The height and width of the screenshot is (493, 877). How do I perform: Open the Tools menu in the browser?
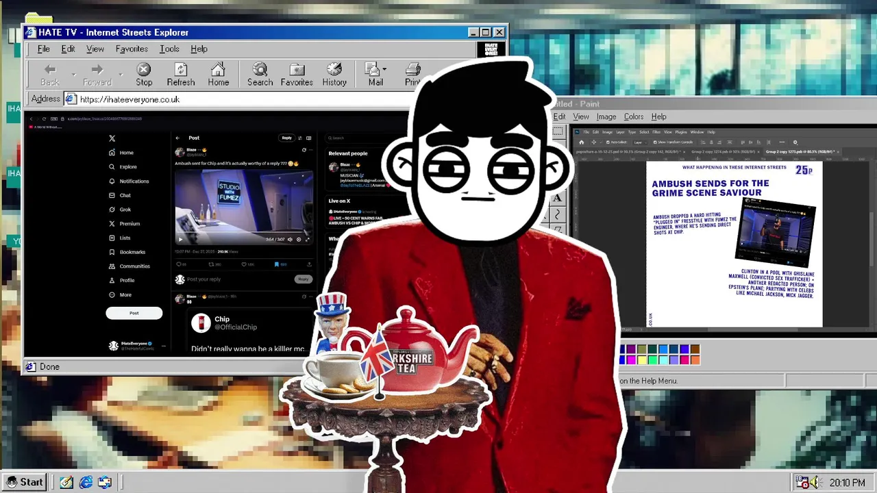tap(169, 49)
